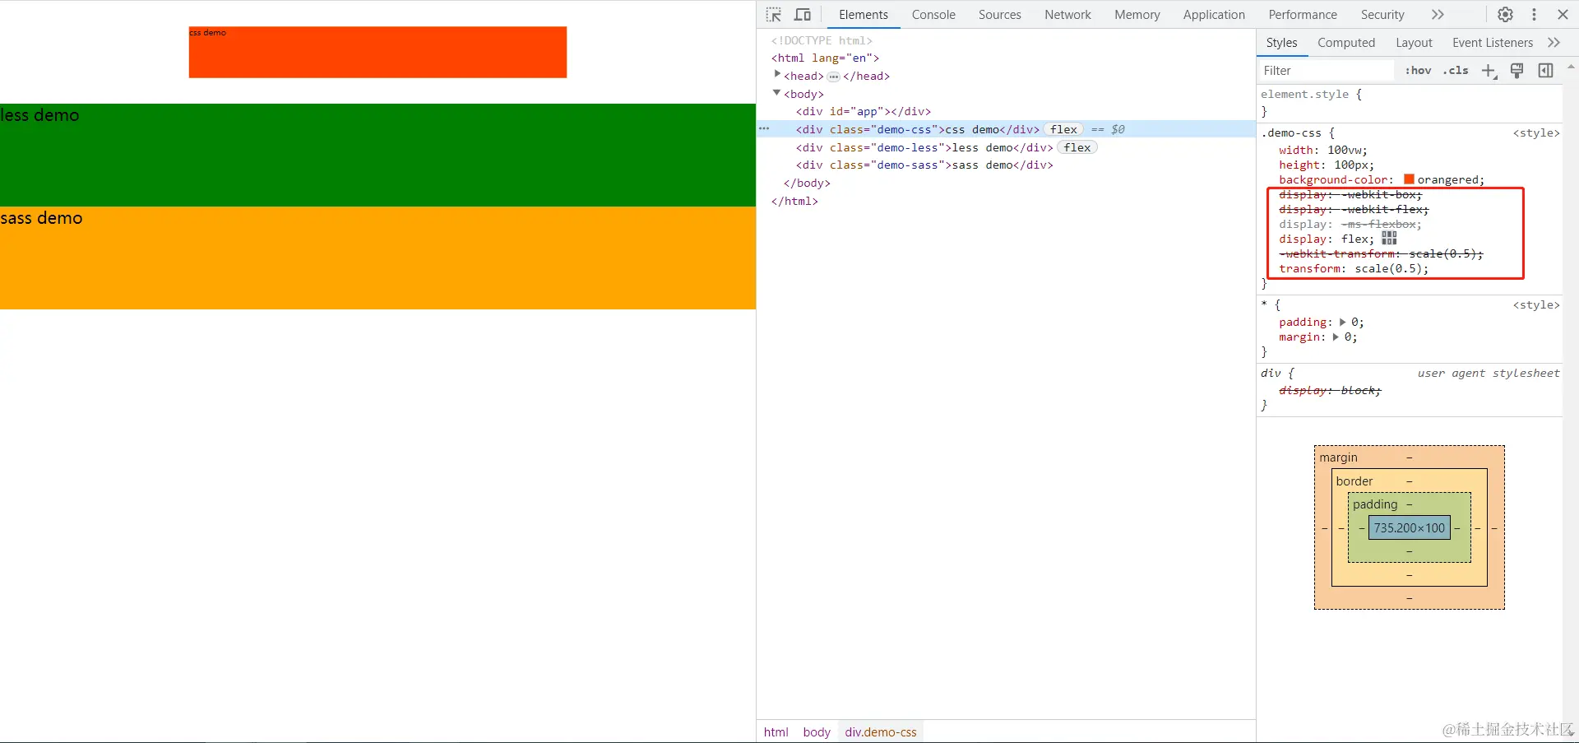Click the flex badge on demo-less

[x=1077, y=147]
